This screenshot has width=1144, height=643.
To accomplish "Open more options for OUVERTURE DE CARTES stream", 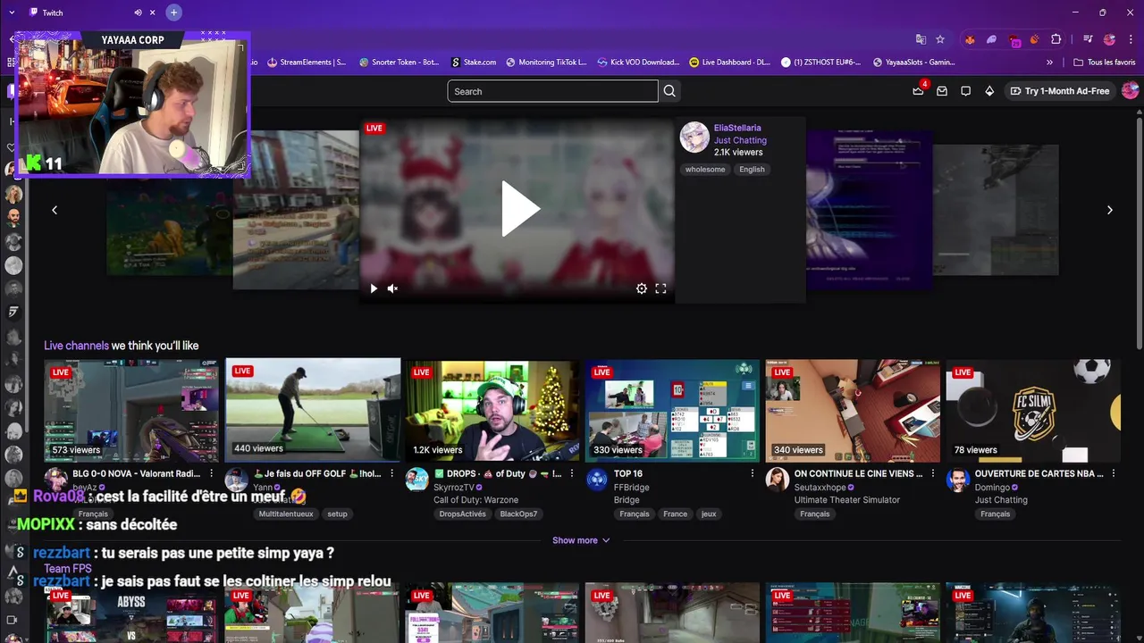I will 1114,473.
